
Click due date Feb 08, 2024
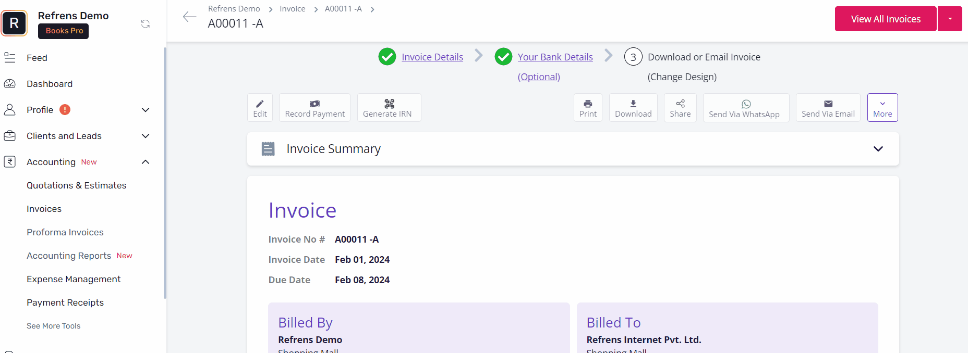[x=362, y=280]
